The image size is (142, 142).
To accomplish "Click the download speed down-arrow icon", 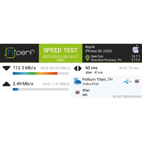I will 7,68.
